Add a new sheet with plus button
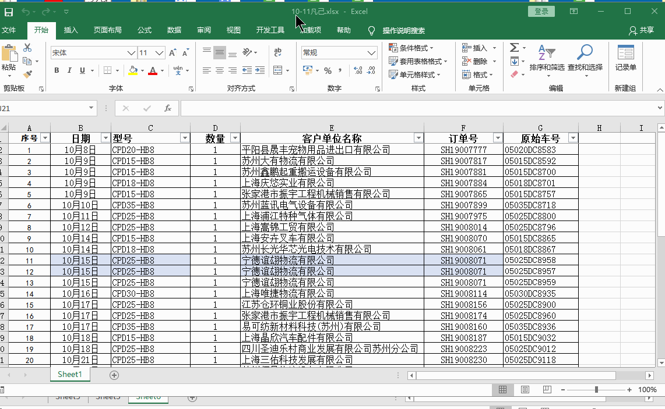Screen dimensions: 665x409 point(114,375)
